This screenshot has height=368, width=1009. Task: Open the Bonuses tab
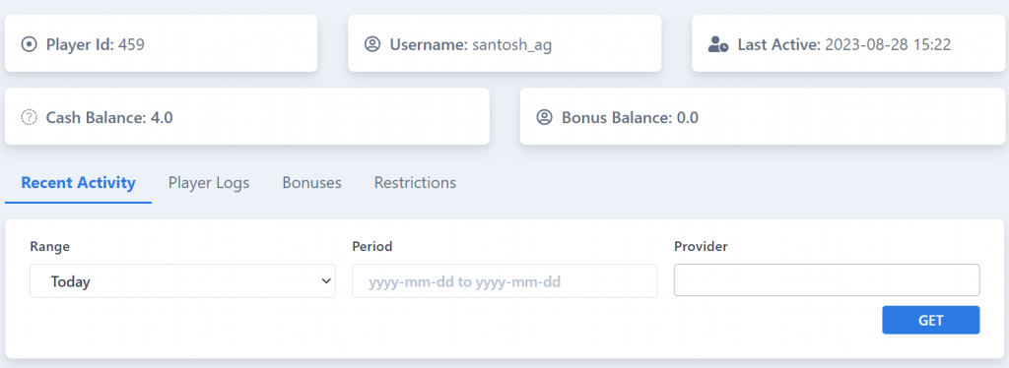point(311,183)
